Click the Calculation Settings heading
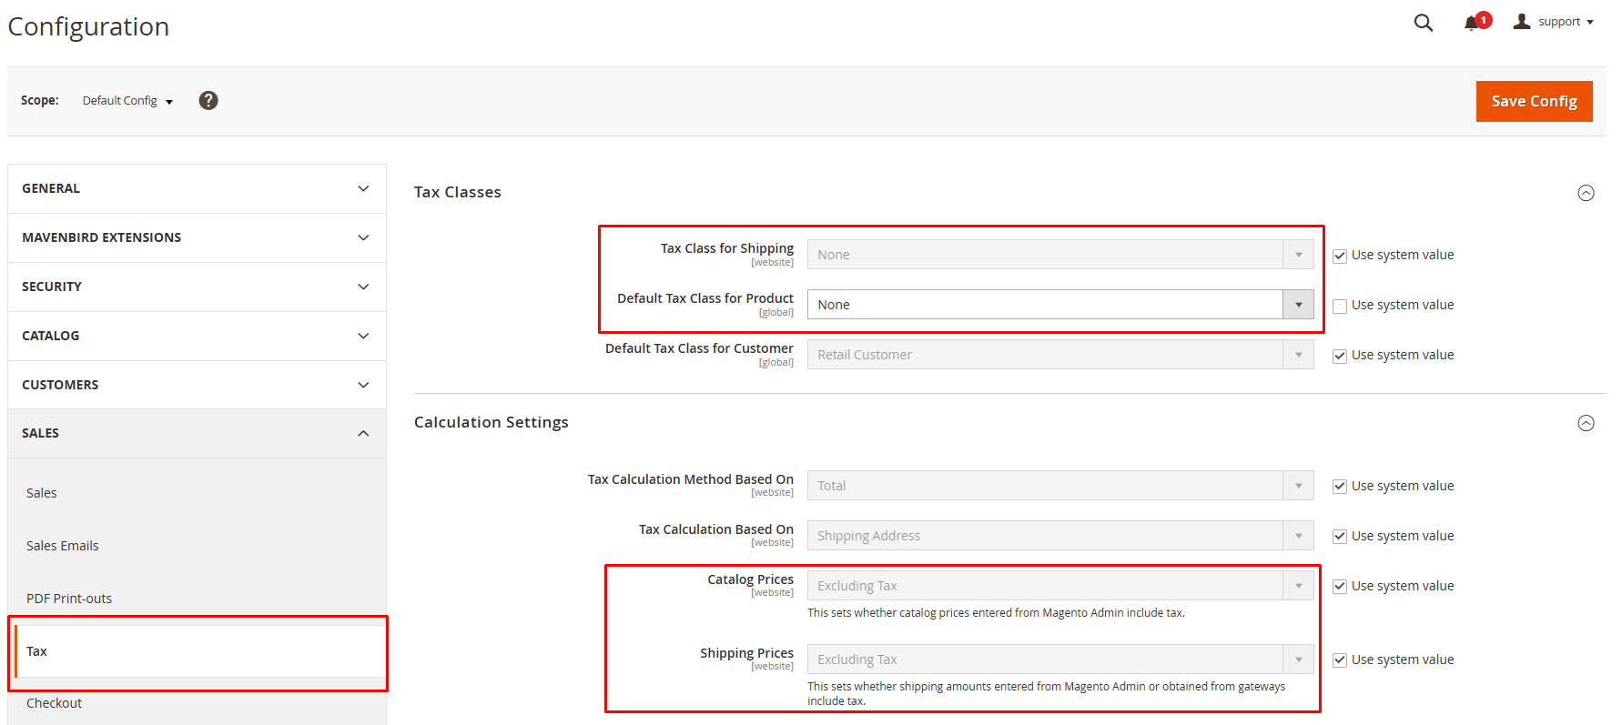 pos(492,422)
